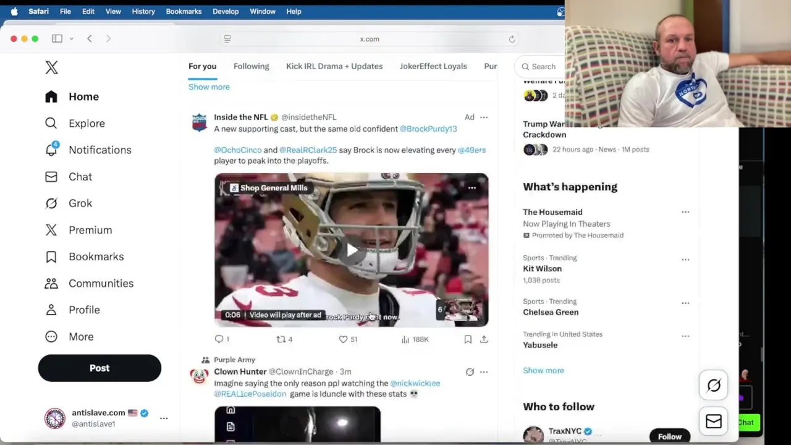This screenshot has width=791, height=445.
Task: Switch to Following tab
Action: [252, 66]
